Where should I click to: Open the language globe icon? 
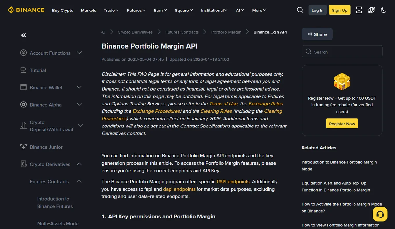coord(371,10)
